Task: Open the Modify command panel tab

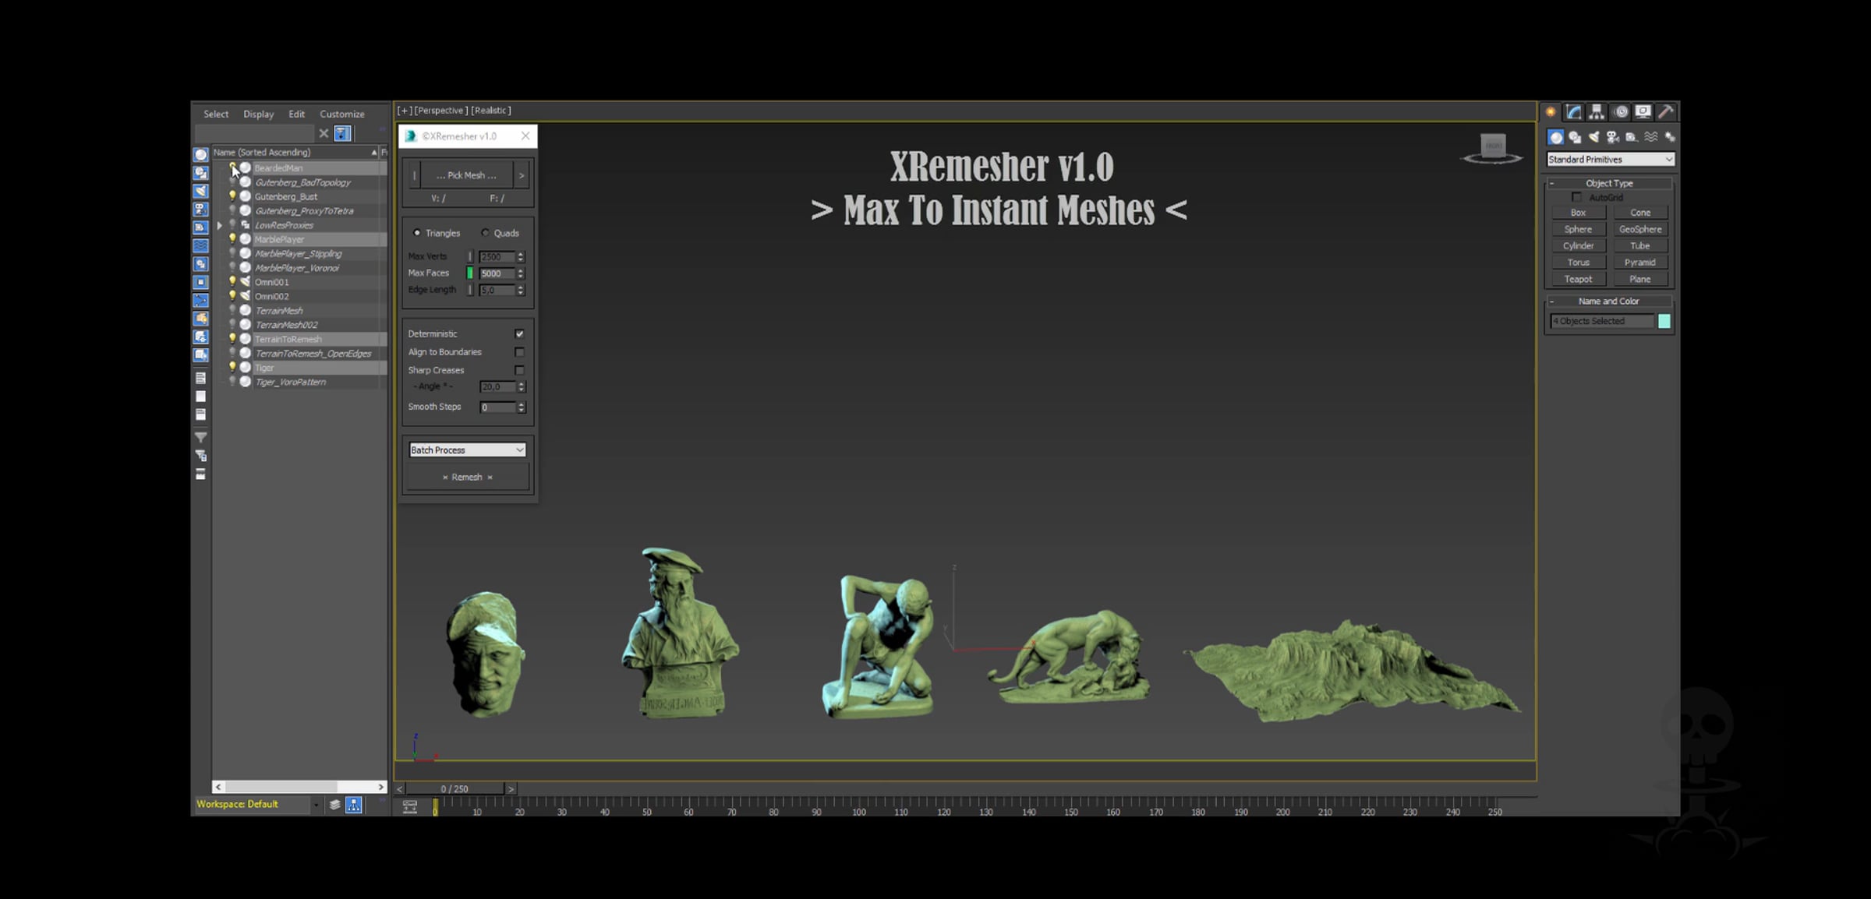Action: point(1573,112)
